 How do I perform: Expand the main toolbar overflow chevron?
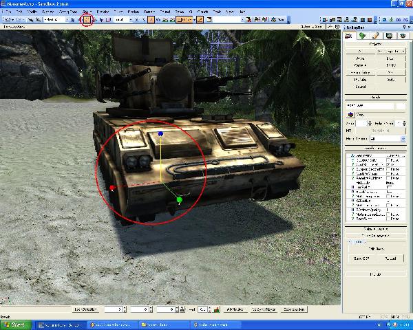click(288, 21)
